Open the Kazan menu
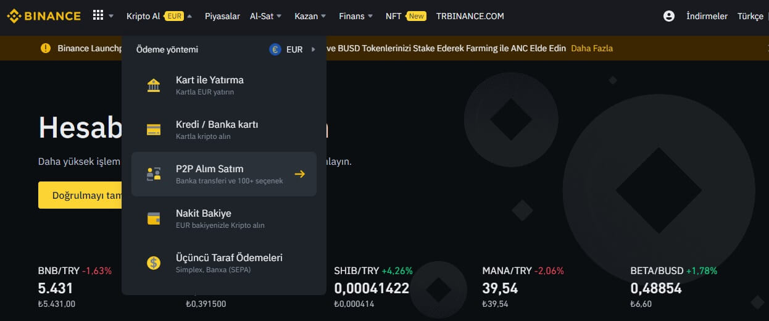This screenshot has width=769, height=321. pos(306,16)
